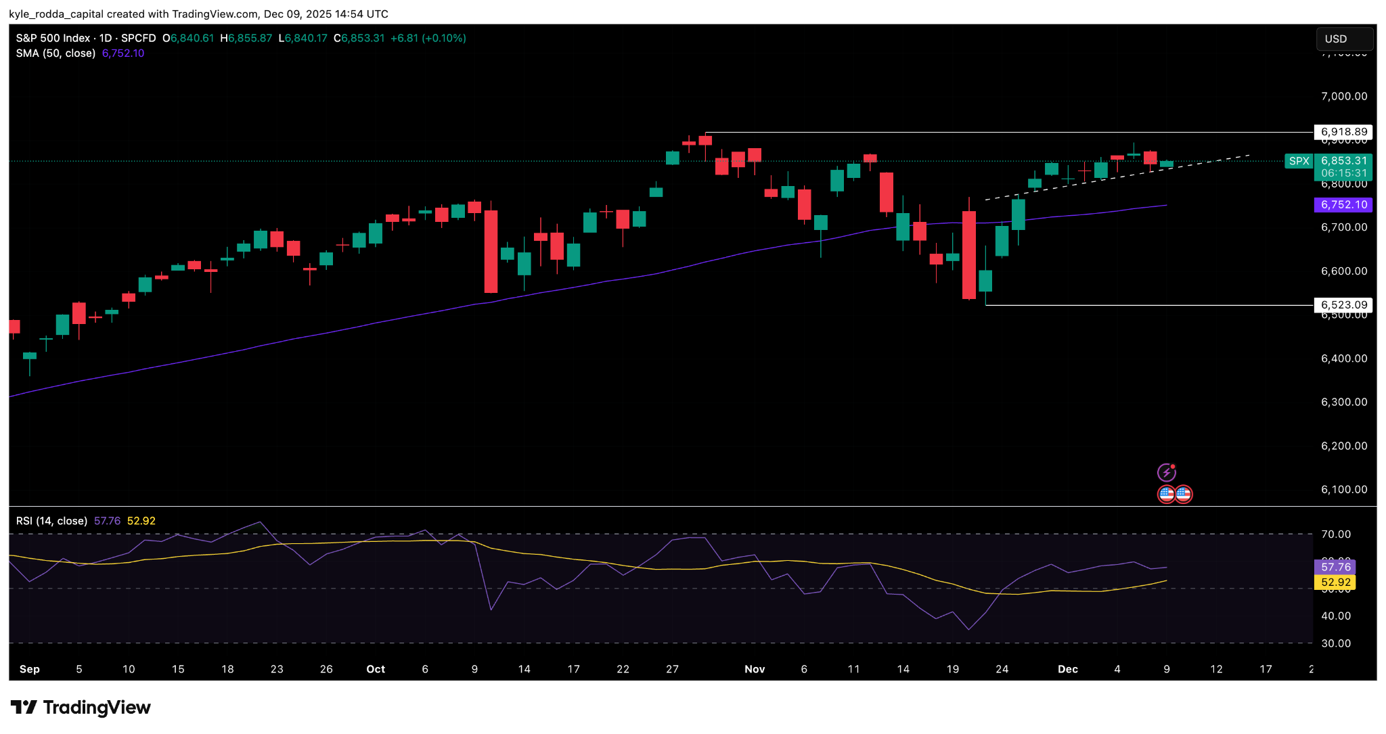This screenshot has width=1386, height=734.
Task: Click the purple lightning bolt event icon
Action: [1166, 472]
